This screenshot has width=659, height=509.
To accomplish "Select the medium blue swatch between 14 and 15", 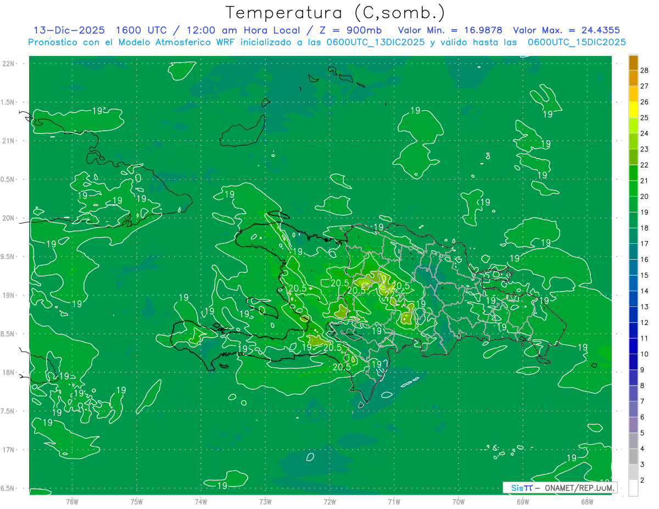I will (x=633, y=283).
